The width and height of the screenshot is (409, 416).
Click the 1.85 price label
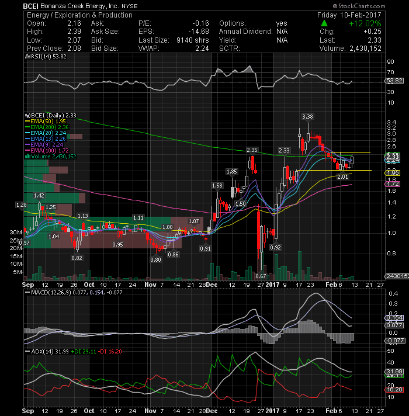[x=231, y=172]
